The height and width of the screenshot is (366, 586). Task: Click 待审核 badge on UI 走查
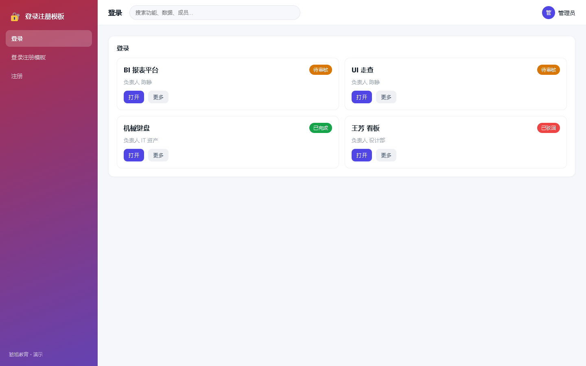pos(549,70)
